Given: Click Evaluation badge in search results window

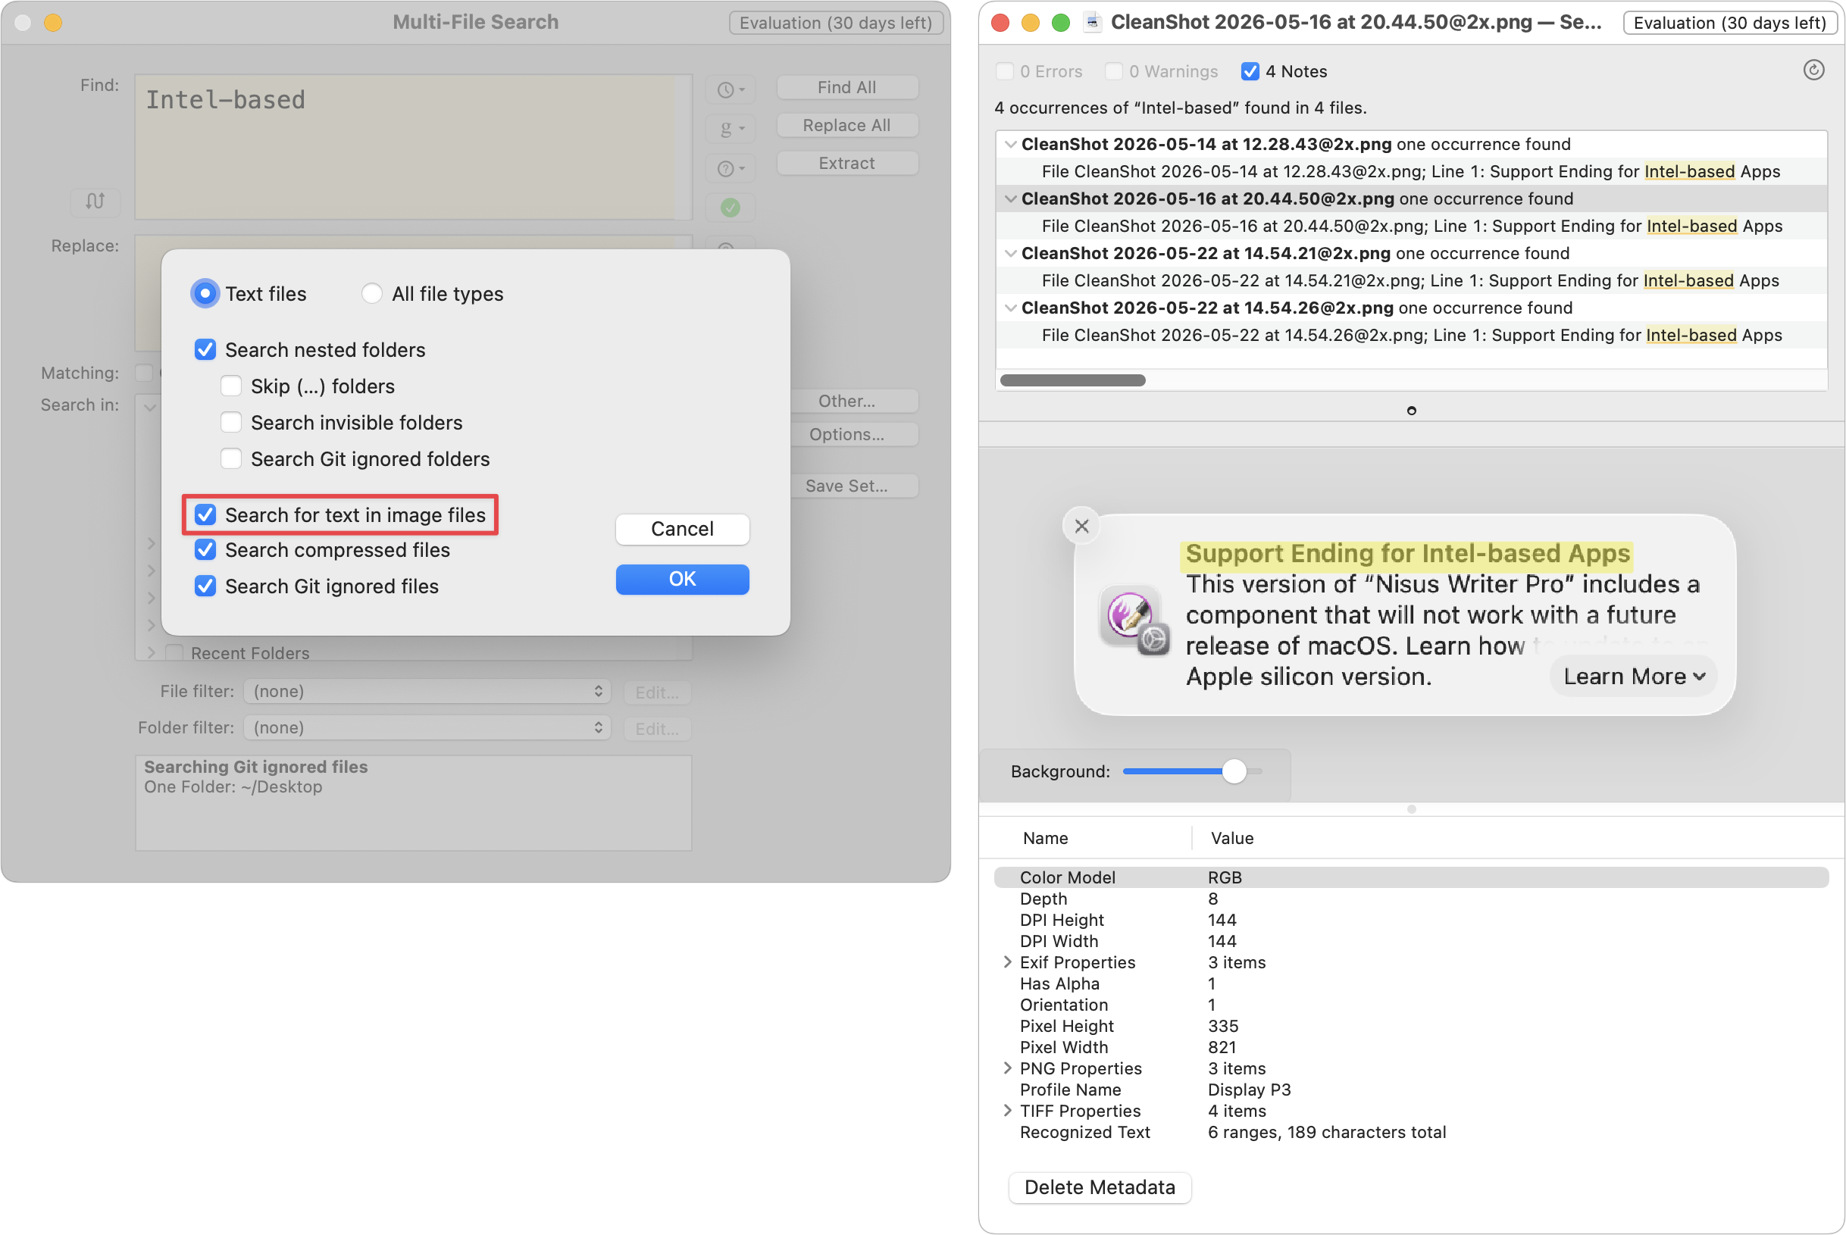Looking at the screenshot, I should (1729, 23).
